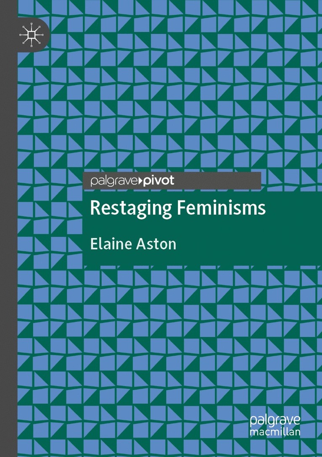Click the capital letter R in "Restaging"
The width and height of the screenshot is (322, 457).
(95, 208)
